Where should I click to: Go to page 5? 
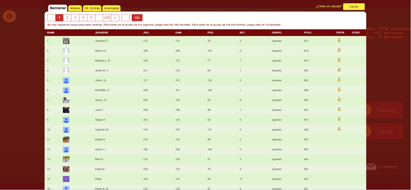click(91, 18)
